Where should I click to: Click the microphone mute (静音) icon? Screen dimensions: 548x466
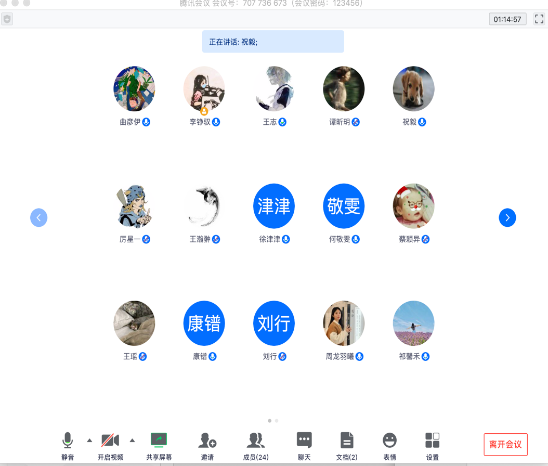(x=68, y=441)
